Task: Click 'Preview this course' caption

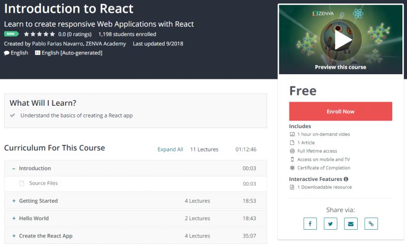Action: (340, 67)
